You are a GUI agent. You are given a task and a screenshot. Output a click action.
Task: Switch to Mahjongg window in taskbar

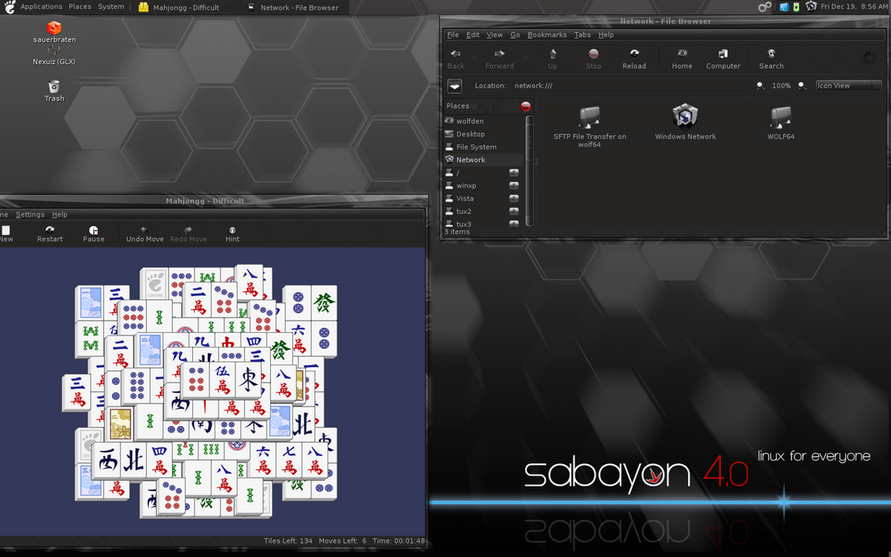[x=180, y=7]
